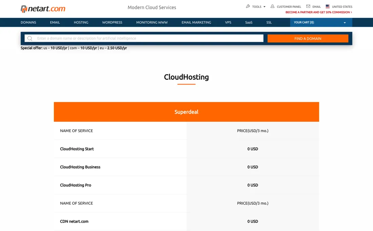Click the Customer Panel person icon
Image resolution: width=373 pixels, height=231 pixels.
click(x=272, y=6)
